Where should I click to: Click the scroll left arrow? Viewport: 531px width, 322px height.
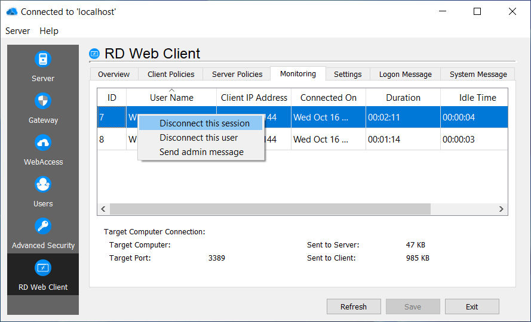103,209
